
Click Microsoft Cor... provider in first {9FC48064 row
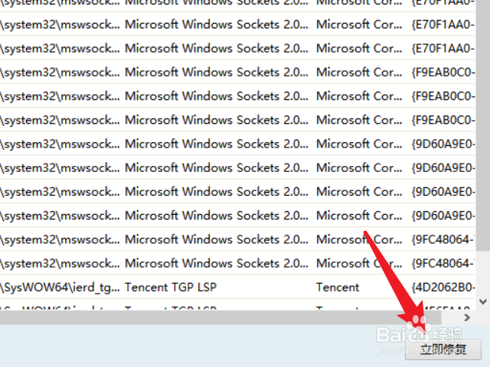tap(359, 239)
